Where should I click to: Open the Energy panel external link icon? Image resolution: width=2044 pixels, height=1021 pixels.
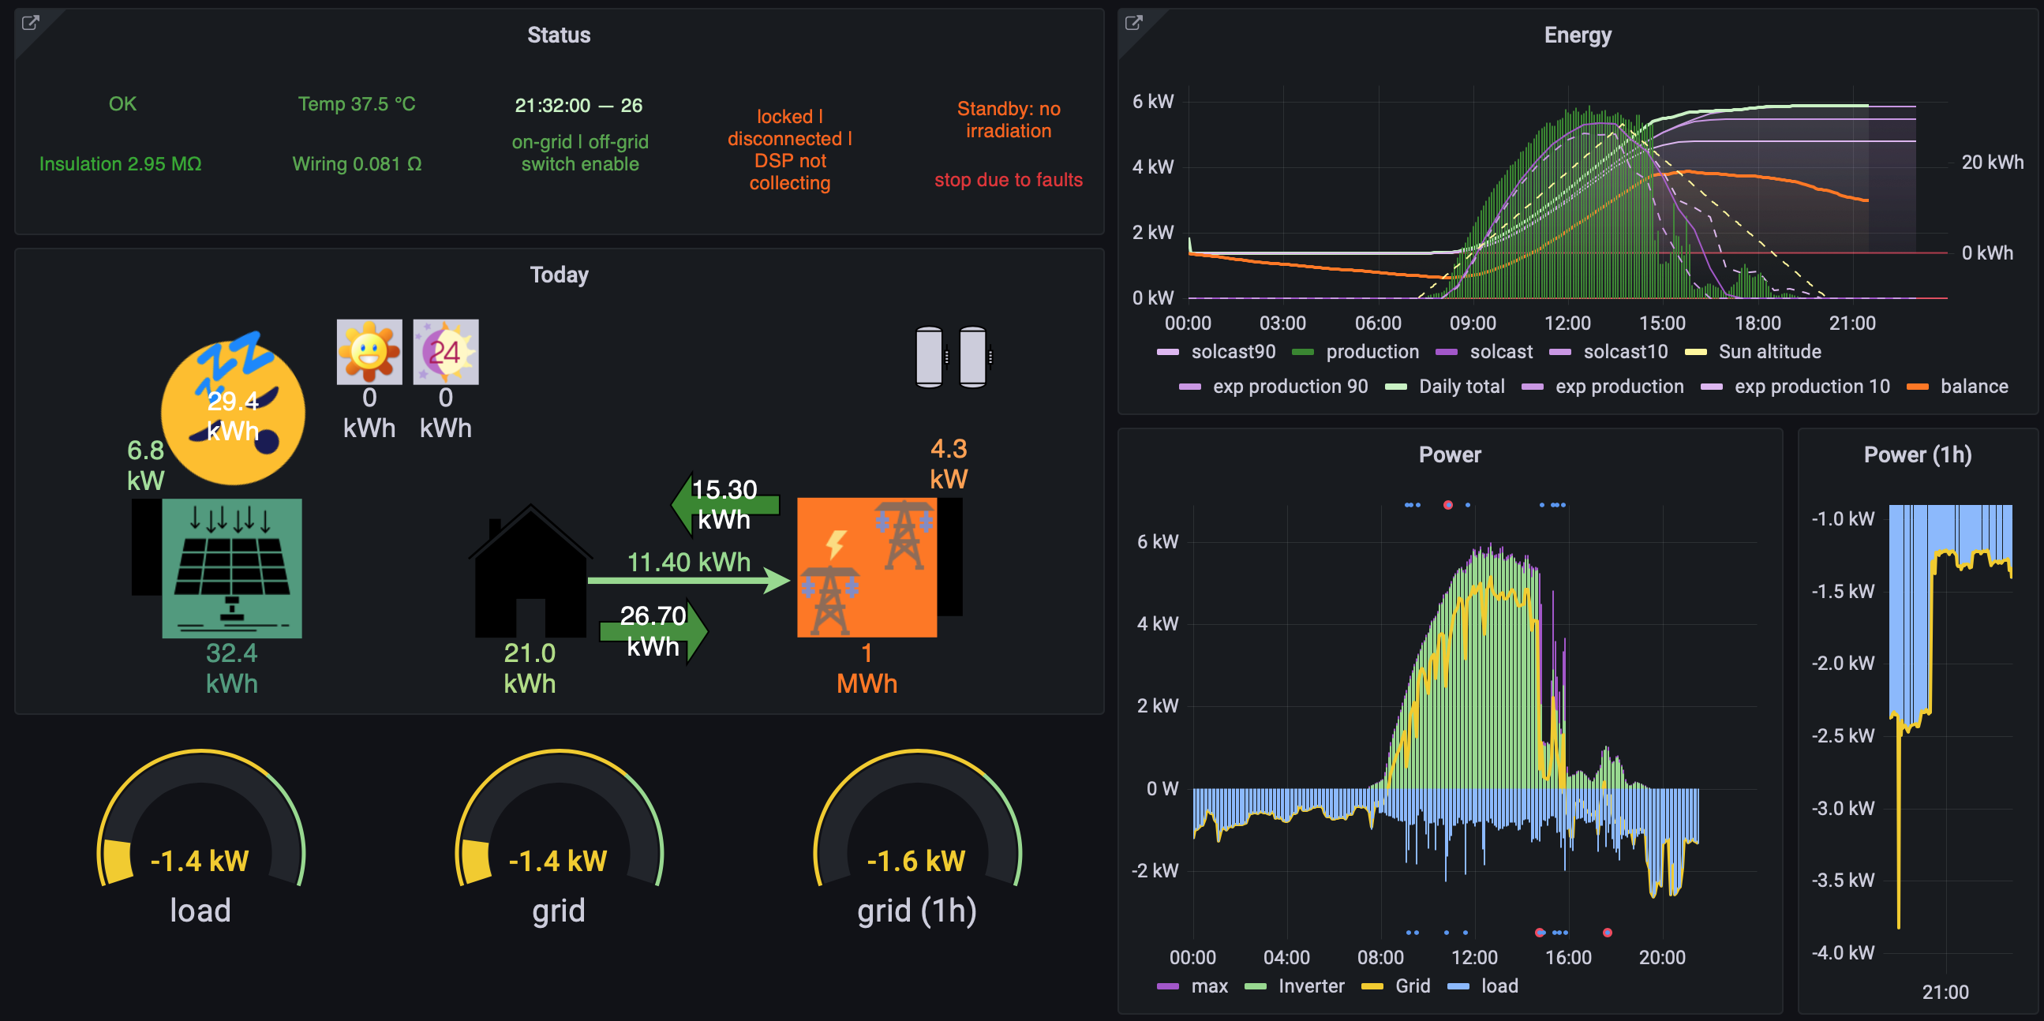1133,23
